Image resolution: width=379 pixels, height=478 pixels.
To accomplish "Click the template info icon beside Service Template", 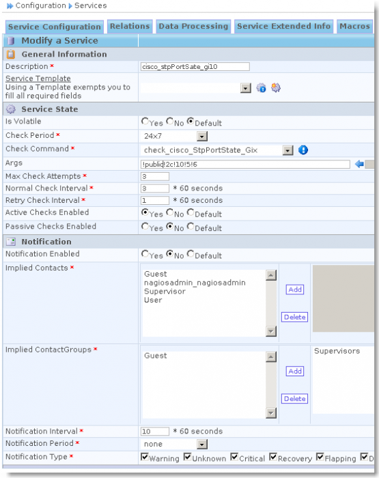I will [261, 88].
